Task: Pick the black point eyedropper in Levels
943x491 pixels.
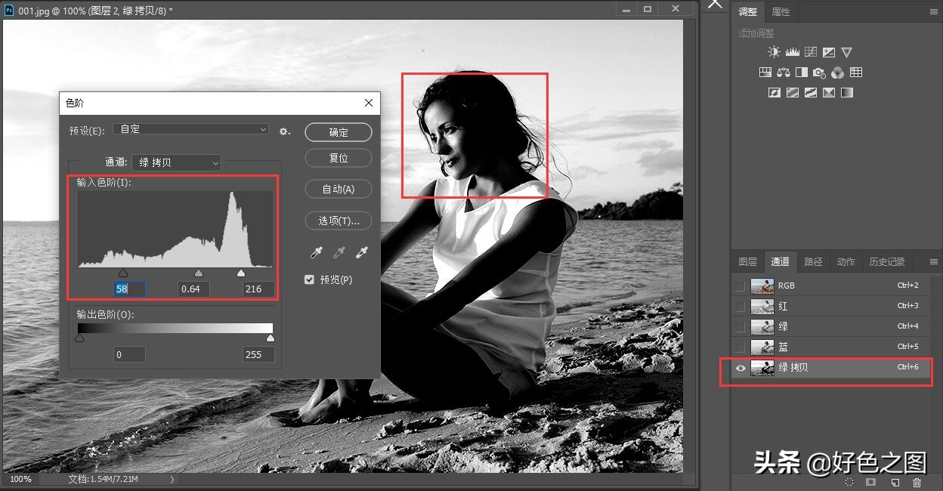Action: pos(316,253)
